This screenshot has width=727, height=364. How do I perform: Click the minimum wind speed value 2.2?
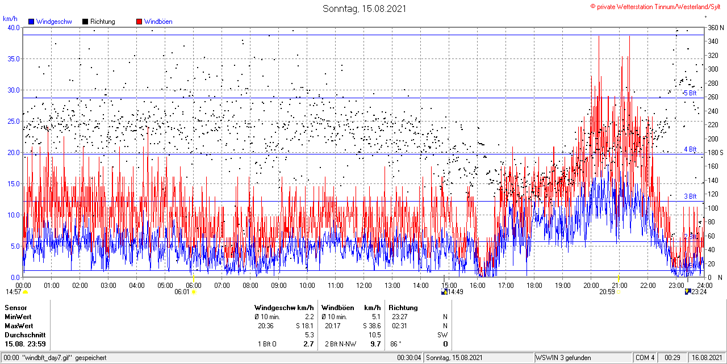(x=309, y=317)
